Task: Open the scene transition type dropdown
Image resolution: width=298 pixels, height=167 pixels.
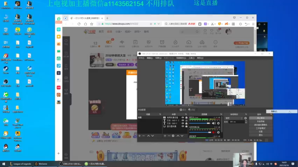Action: click(x=234, y=118)
